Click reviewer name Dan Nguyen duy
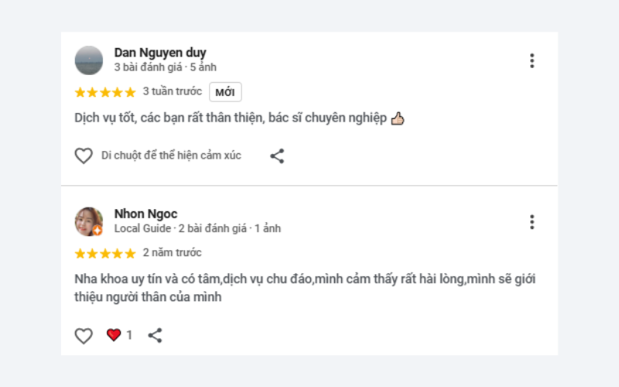Viewport: 619px width, 387px height. [x=160, y=53]
